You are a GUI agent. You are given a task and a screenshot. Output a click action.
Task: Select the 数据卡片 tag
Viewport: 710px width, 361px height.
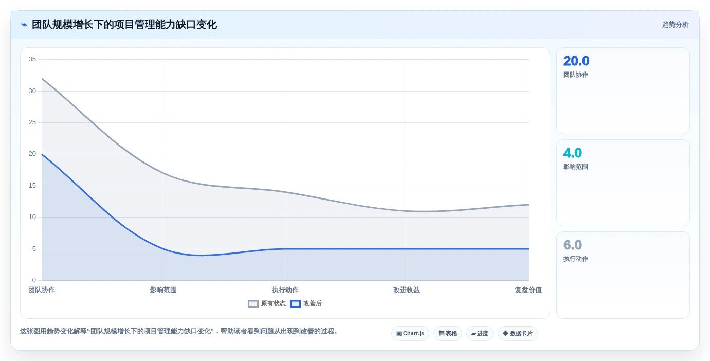[518, 334]
